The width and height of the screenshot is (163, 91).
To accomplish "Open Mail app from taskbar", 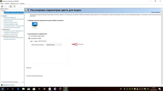I will [x=29, y=89].
